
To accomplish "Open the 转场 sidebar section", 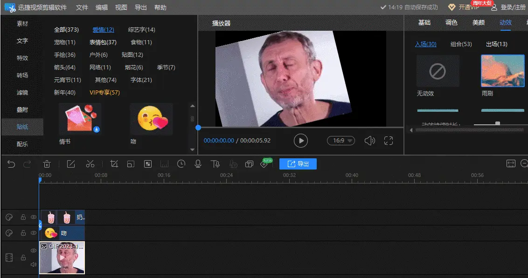I will point(22,75).
